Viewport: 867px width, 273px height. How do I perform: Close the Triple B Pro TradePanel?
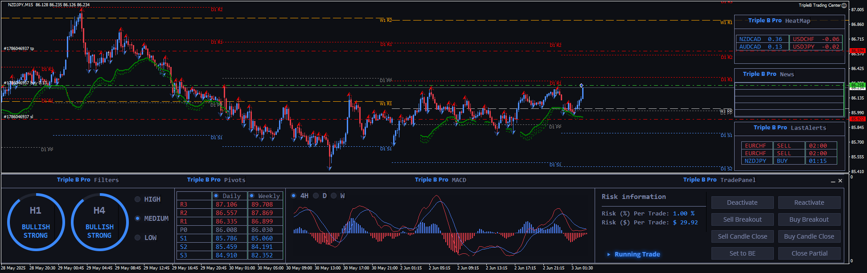point(840,181)
